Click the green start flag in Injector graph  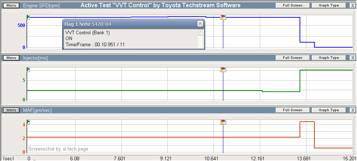[28, 70]
